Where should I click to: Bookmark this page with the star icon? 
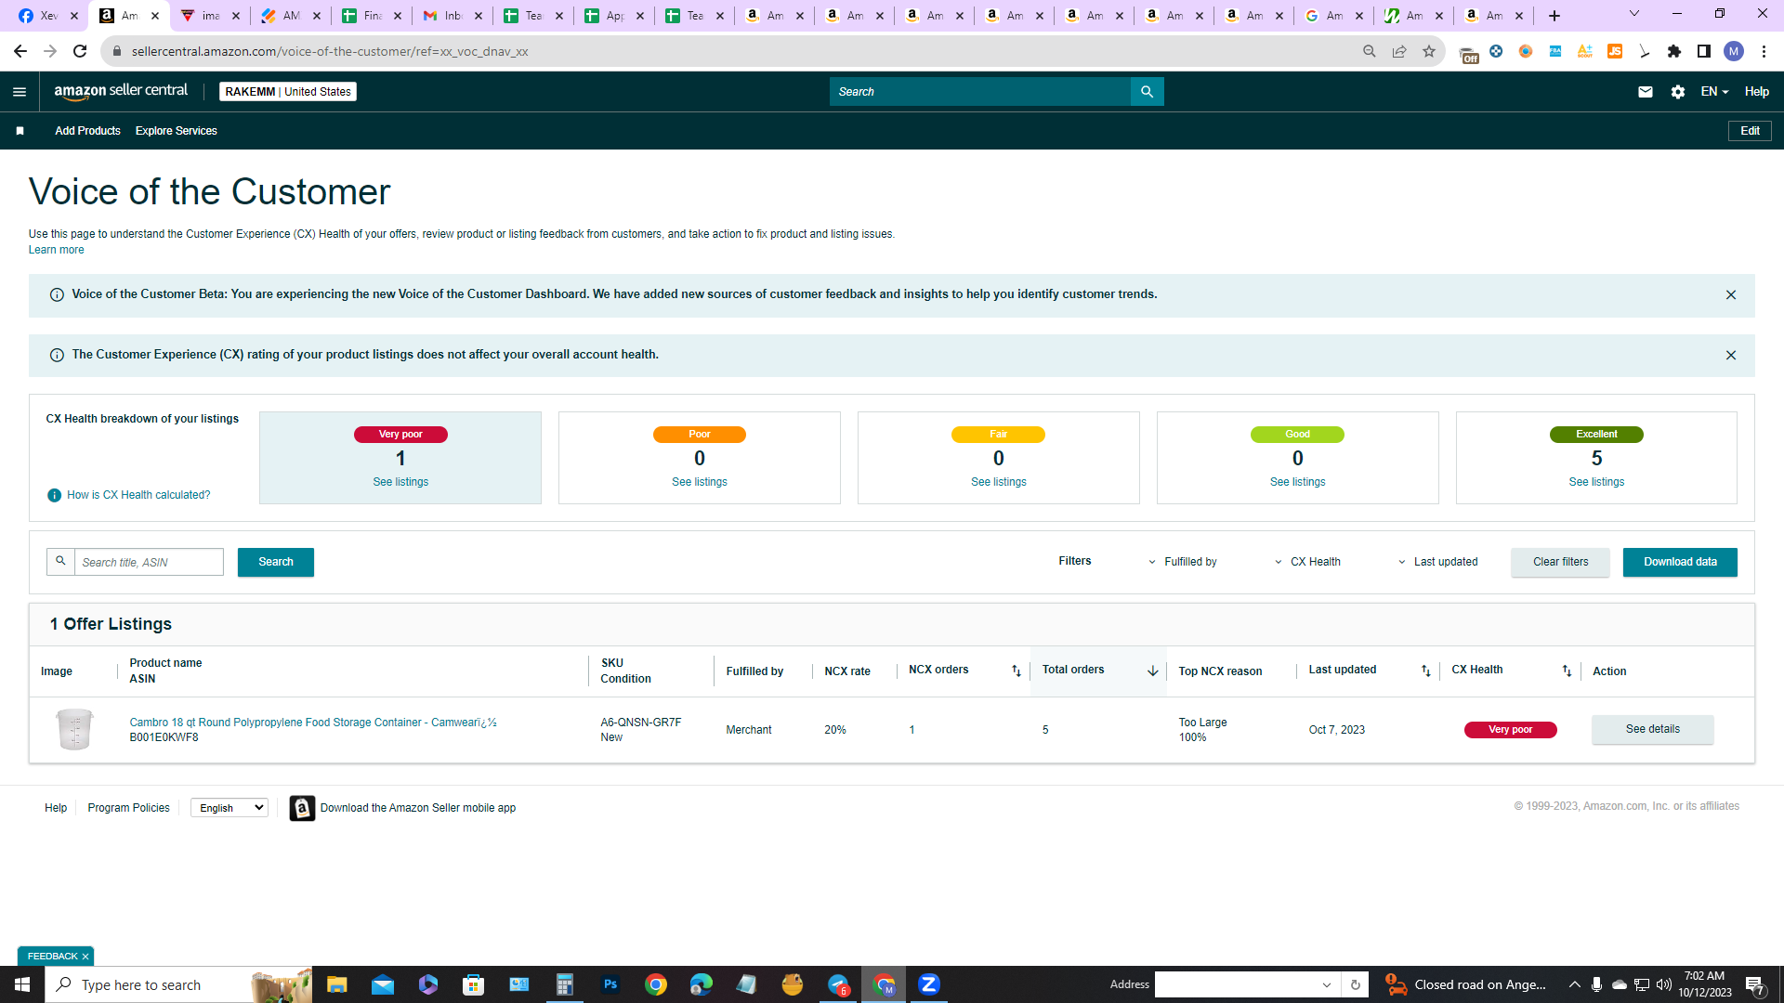tap(1428, 51)
